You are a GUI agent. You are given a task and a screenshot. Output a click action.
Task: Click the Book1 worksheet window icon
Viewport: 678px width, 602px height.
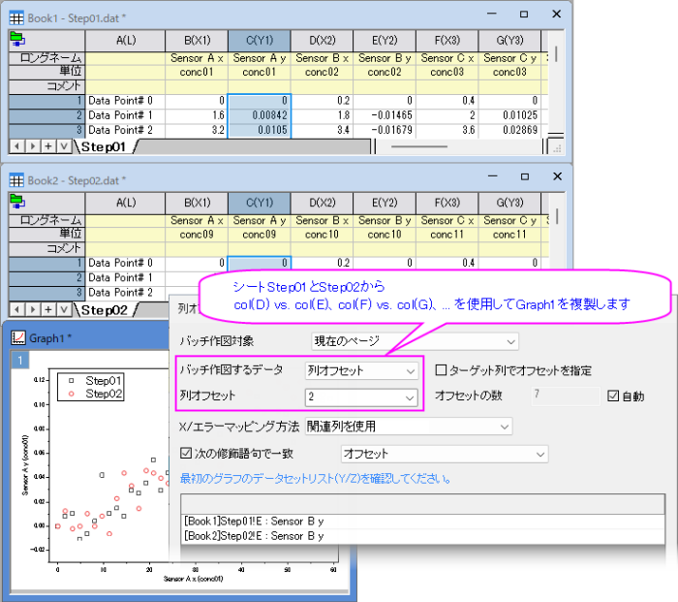[16, 18]
